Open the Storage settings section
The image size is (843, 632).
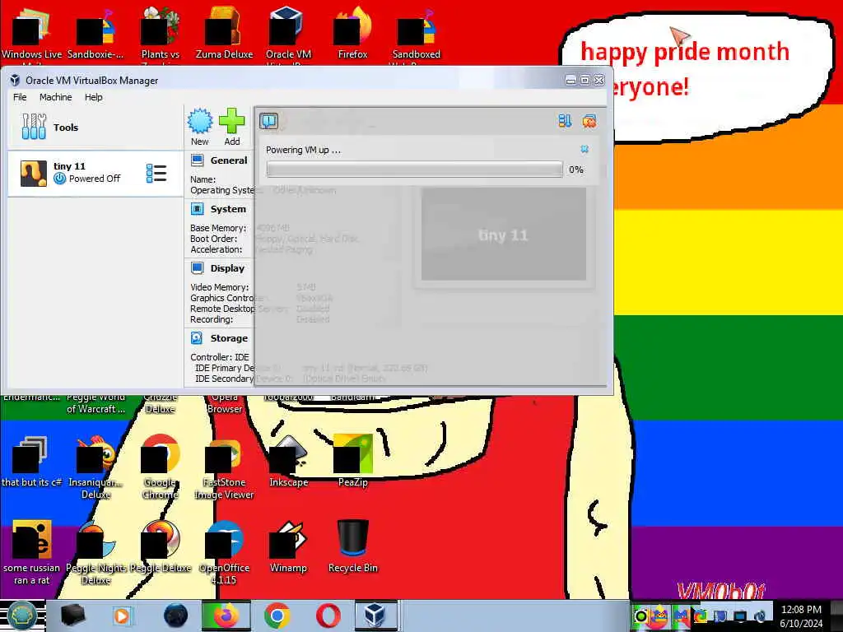[x=229, y=338]
